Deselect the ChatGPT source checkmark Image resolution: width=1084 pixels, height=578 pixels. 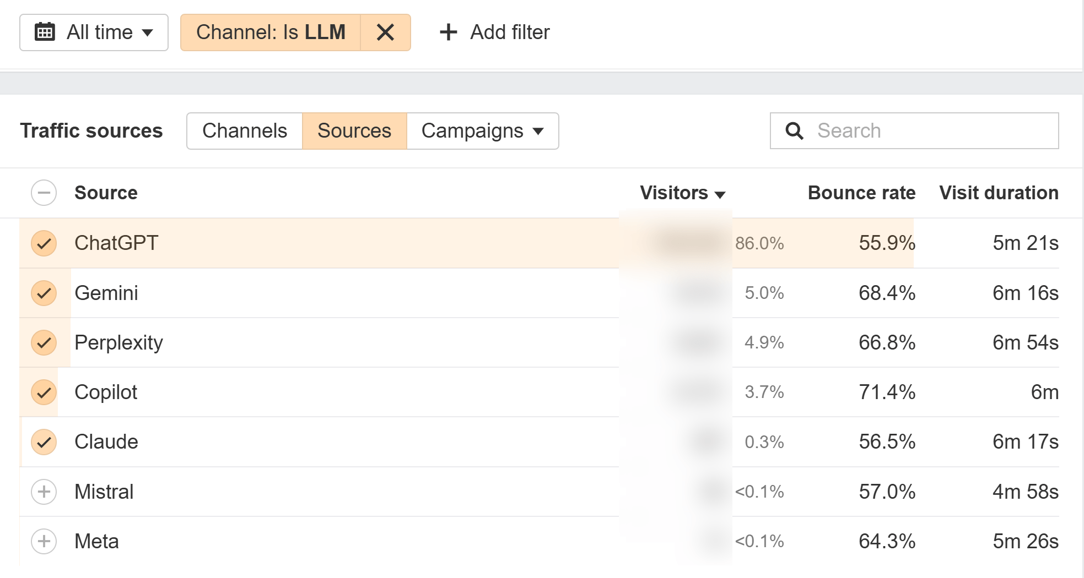[x=44, y=243]
